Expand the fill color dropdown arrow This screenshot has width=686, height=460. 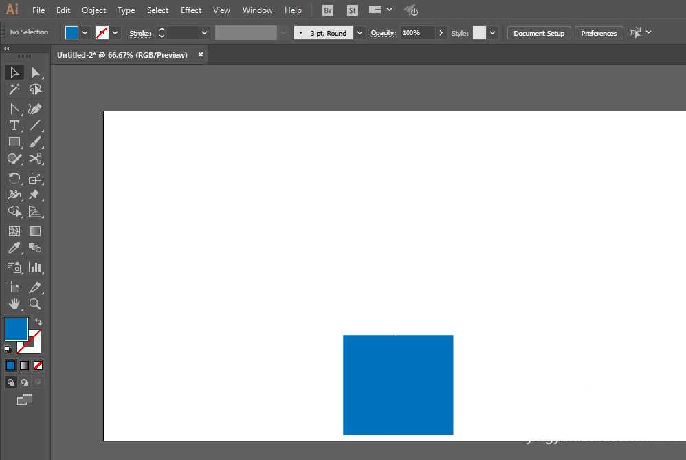85,33
